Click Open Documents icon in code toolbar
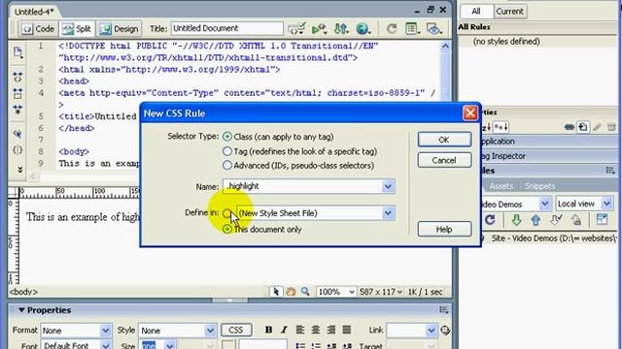Viewport: 622px width, 349px height. click(x=17, y=51)
